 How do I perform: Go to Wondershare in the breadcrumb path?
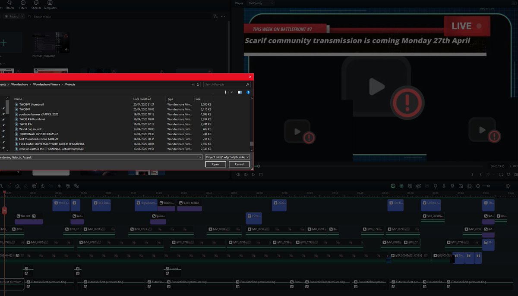coord(19,84)
